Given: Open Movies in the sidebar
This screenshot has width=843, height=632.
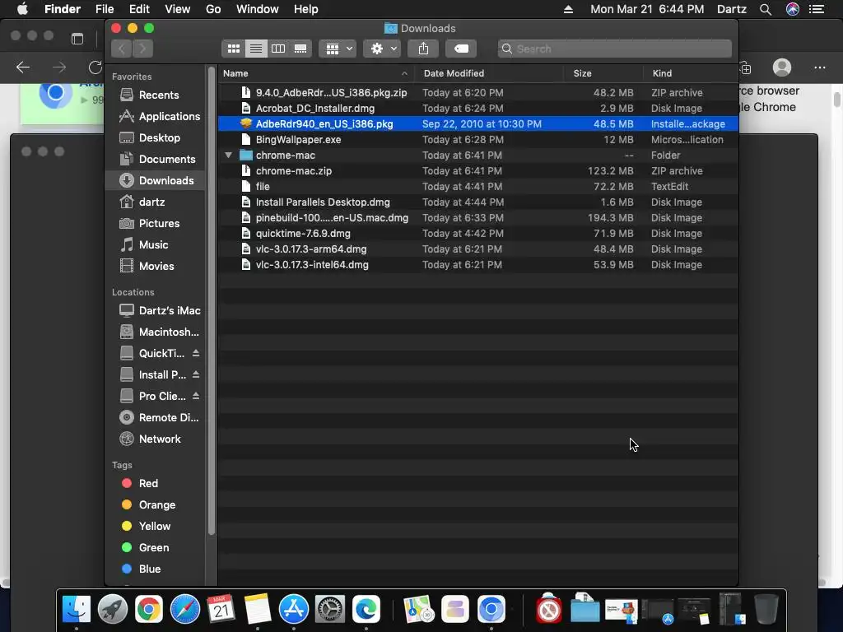Looking at the screenshot, I should (156, 267).
